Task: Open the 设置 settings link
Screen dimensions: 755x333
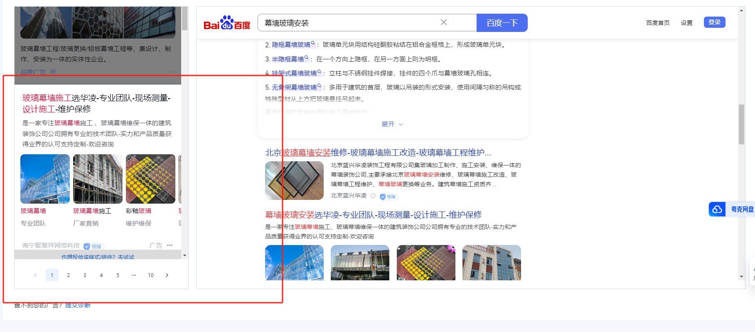Action: (x=686, y=23)
